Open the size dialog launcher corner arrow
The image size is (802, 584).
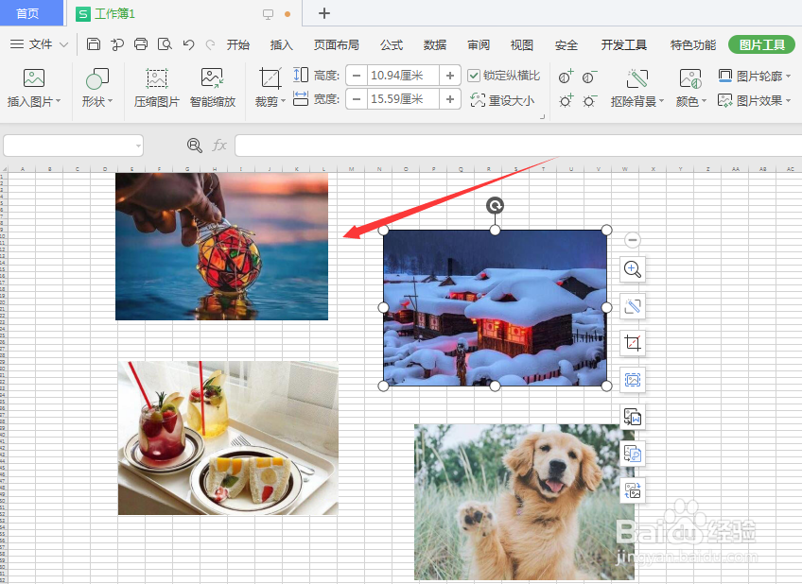(x=542, y=117)
